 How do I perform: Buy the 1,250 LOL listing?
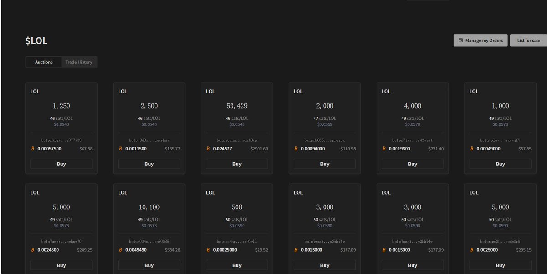point(61,164)
